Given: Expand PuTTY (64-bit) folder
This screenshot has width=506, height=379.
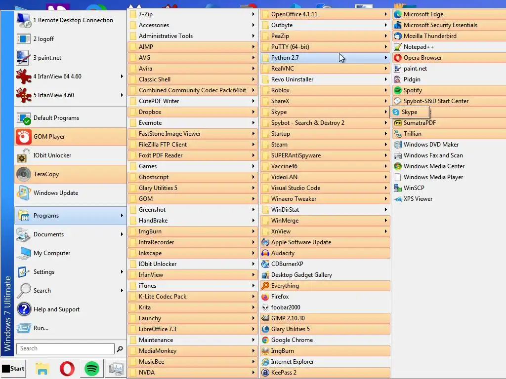Looking at the screenshot, I should (325, 47).
